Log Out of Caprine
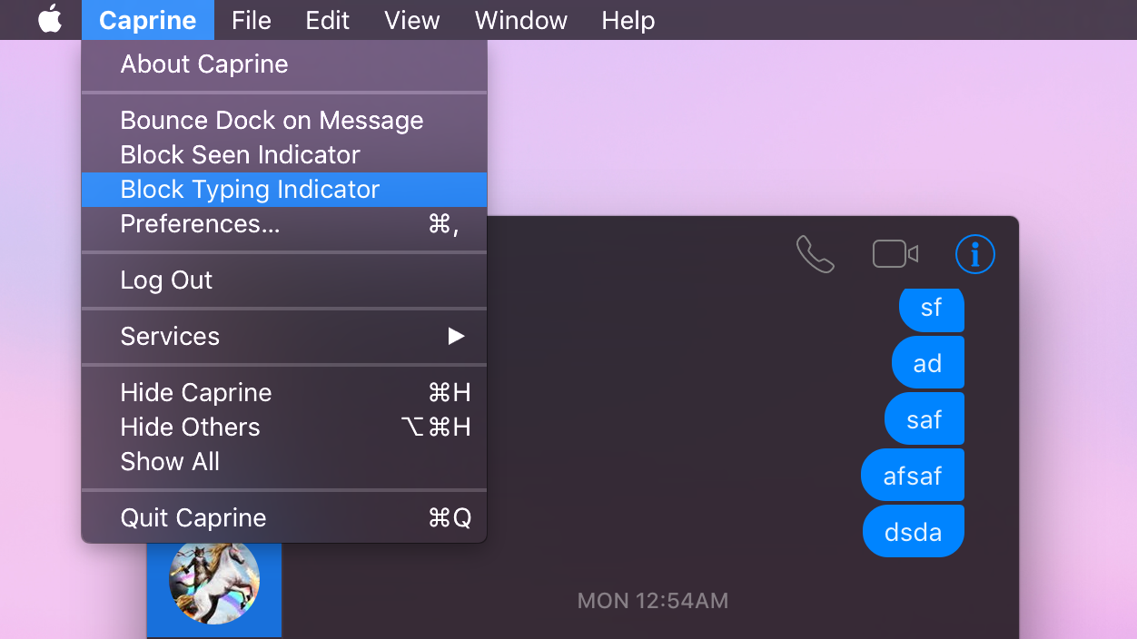1137x639 pixels. pos(166,280)
